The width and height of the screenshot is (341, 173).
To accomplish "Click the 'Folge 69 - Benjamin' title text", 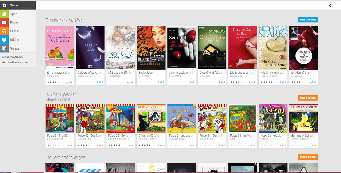I will (x=120, y=135).
